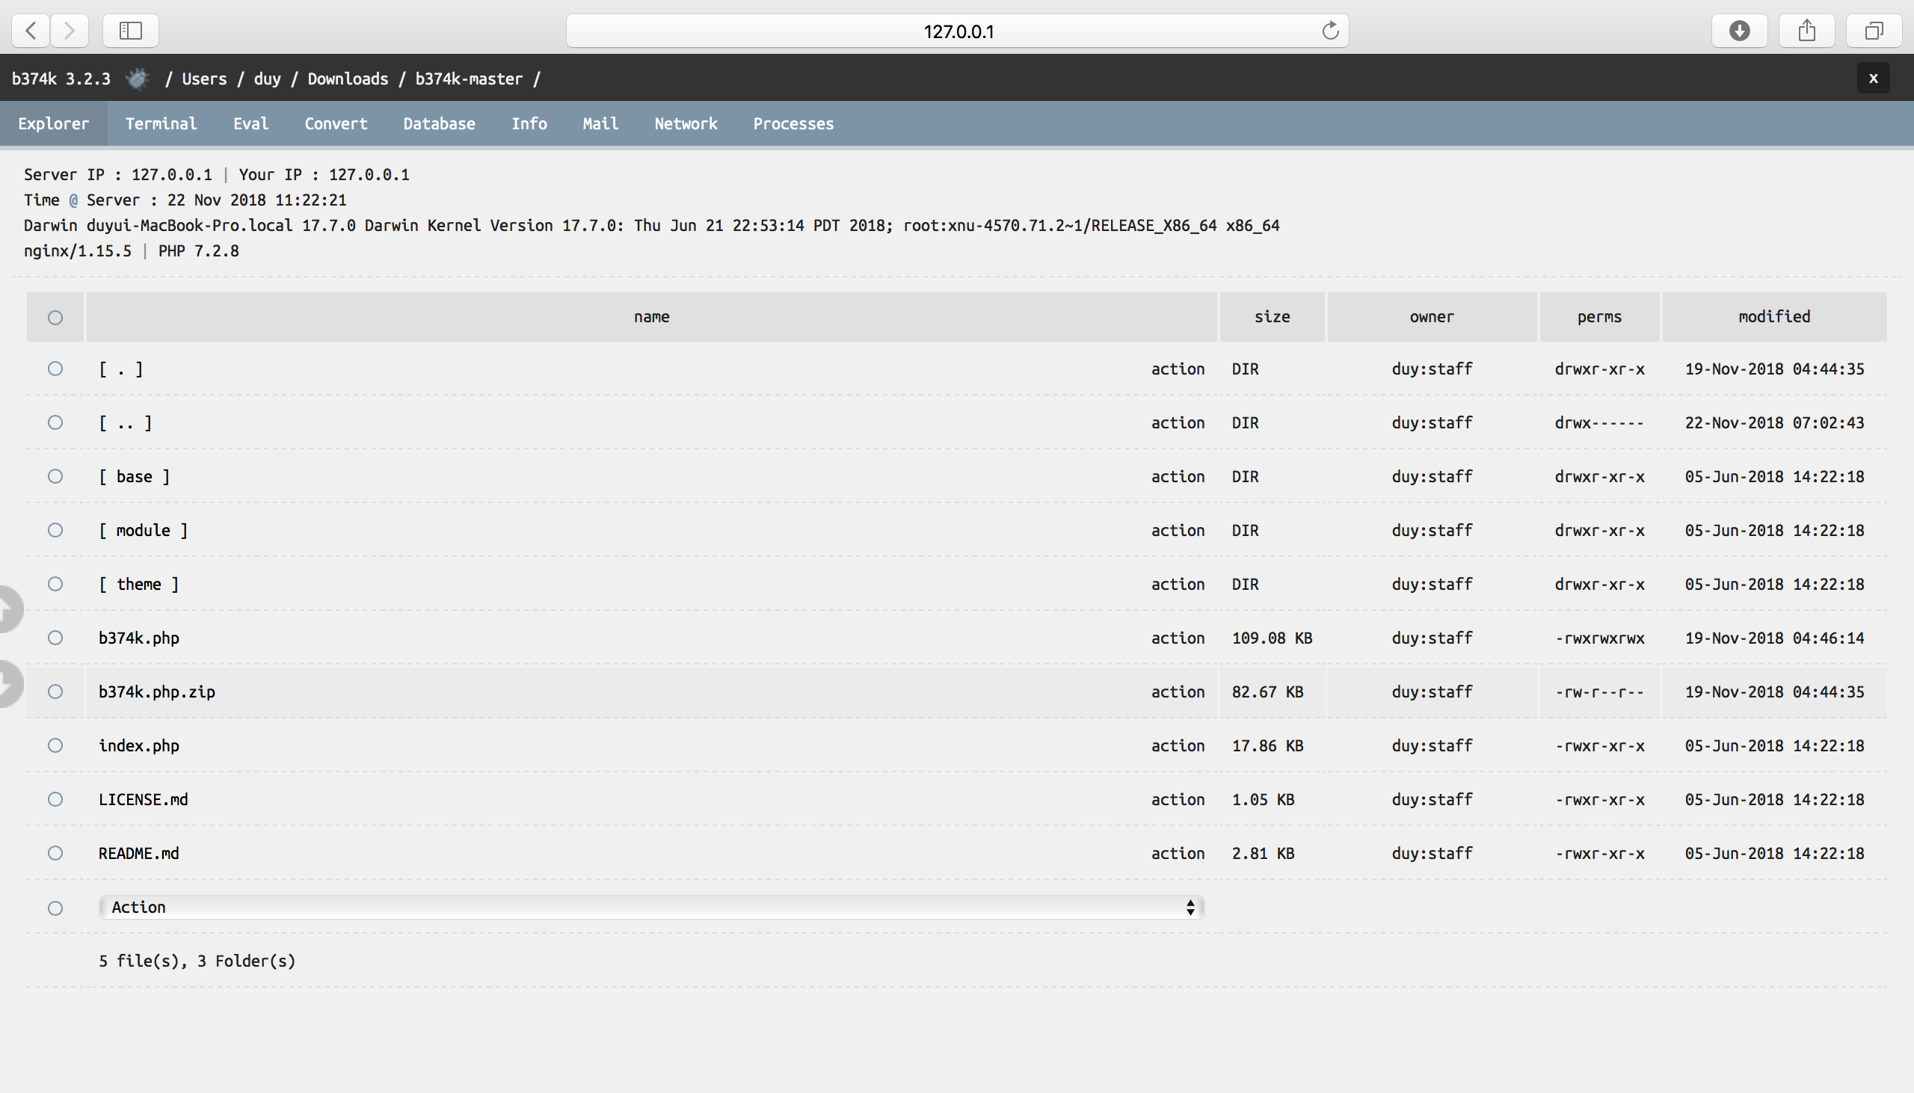Viewport: 1914px width, 1093px height.
Task: Toggle the checkbox beside the Action dropdown
Action: pos(55,908)
